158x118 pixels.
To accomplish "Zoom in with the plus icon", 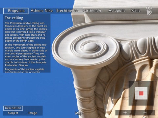I will point(125,113).
